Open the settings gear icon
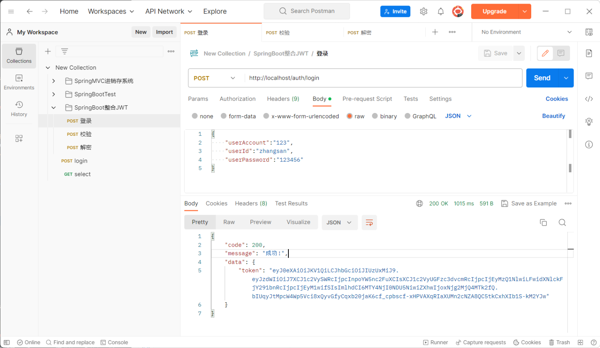 (x=424, y=11)
